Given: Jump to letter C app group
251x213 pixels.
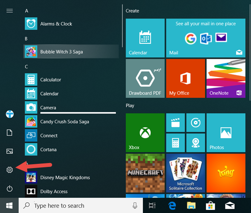Looking at the screenshot, I should [26, 67].
